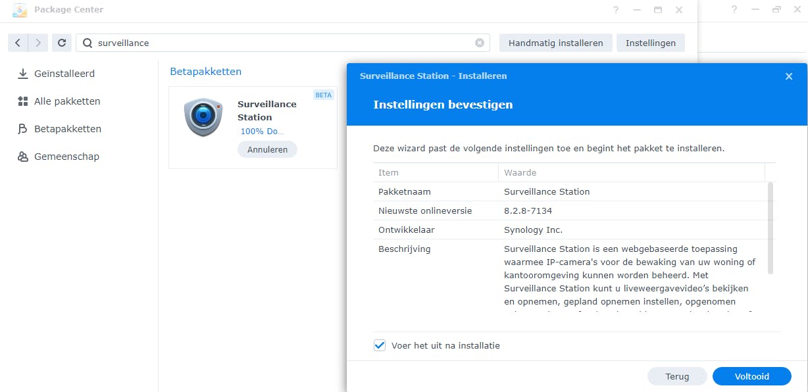Close the Surveillance Station install dialog

tap(789, 76)
